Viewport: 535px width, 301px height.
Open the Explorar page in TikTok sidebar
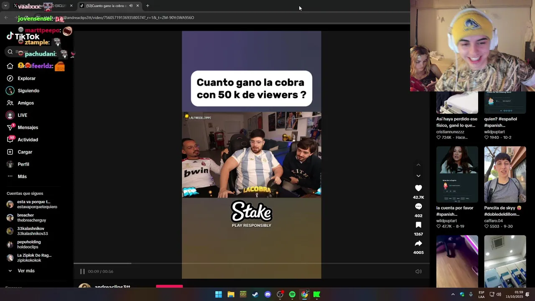pyautogui.click(x=26, y=78)
